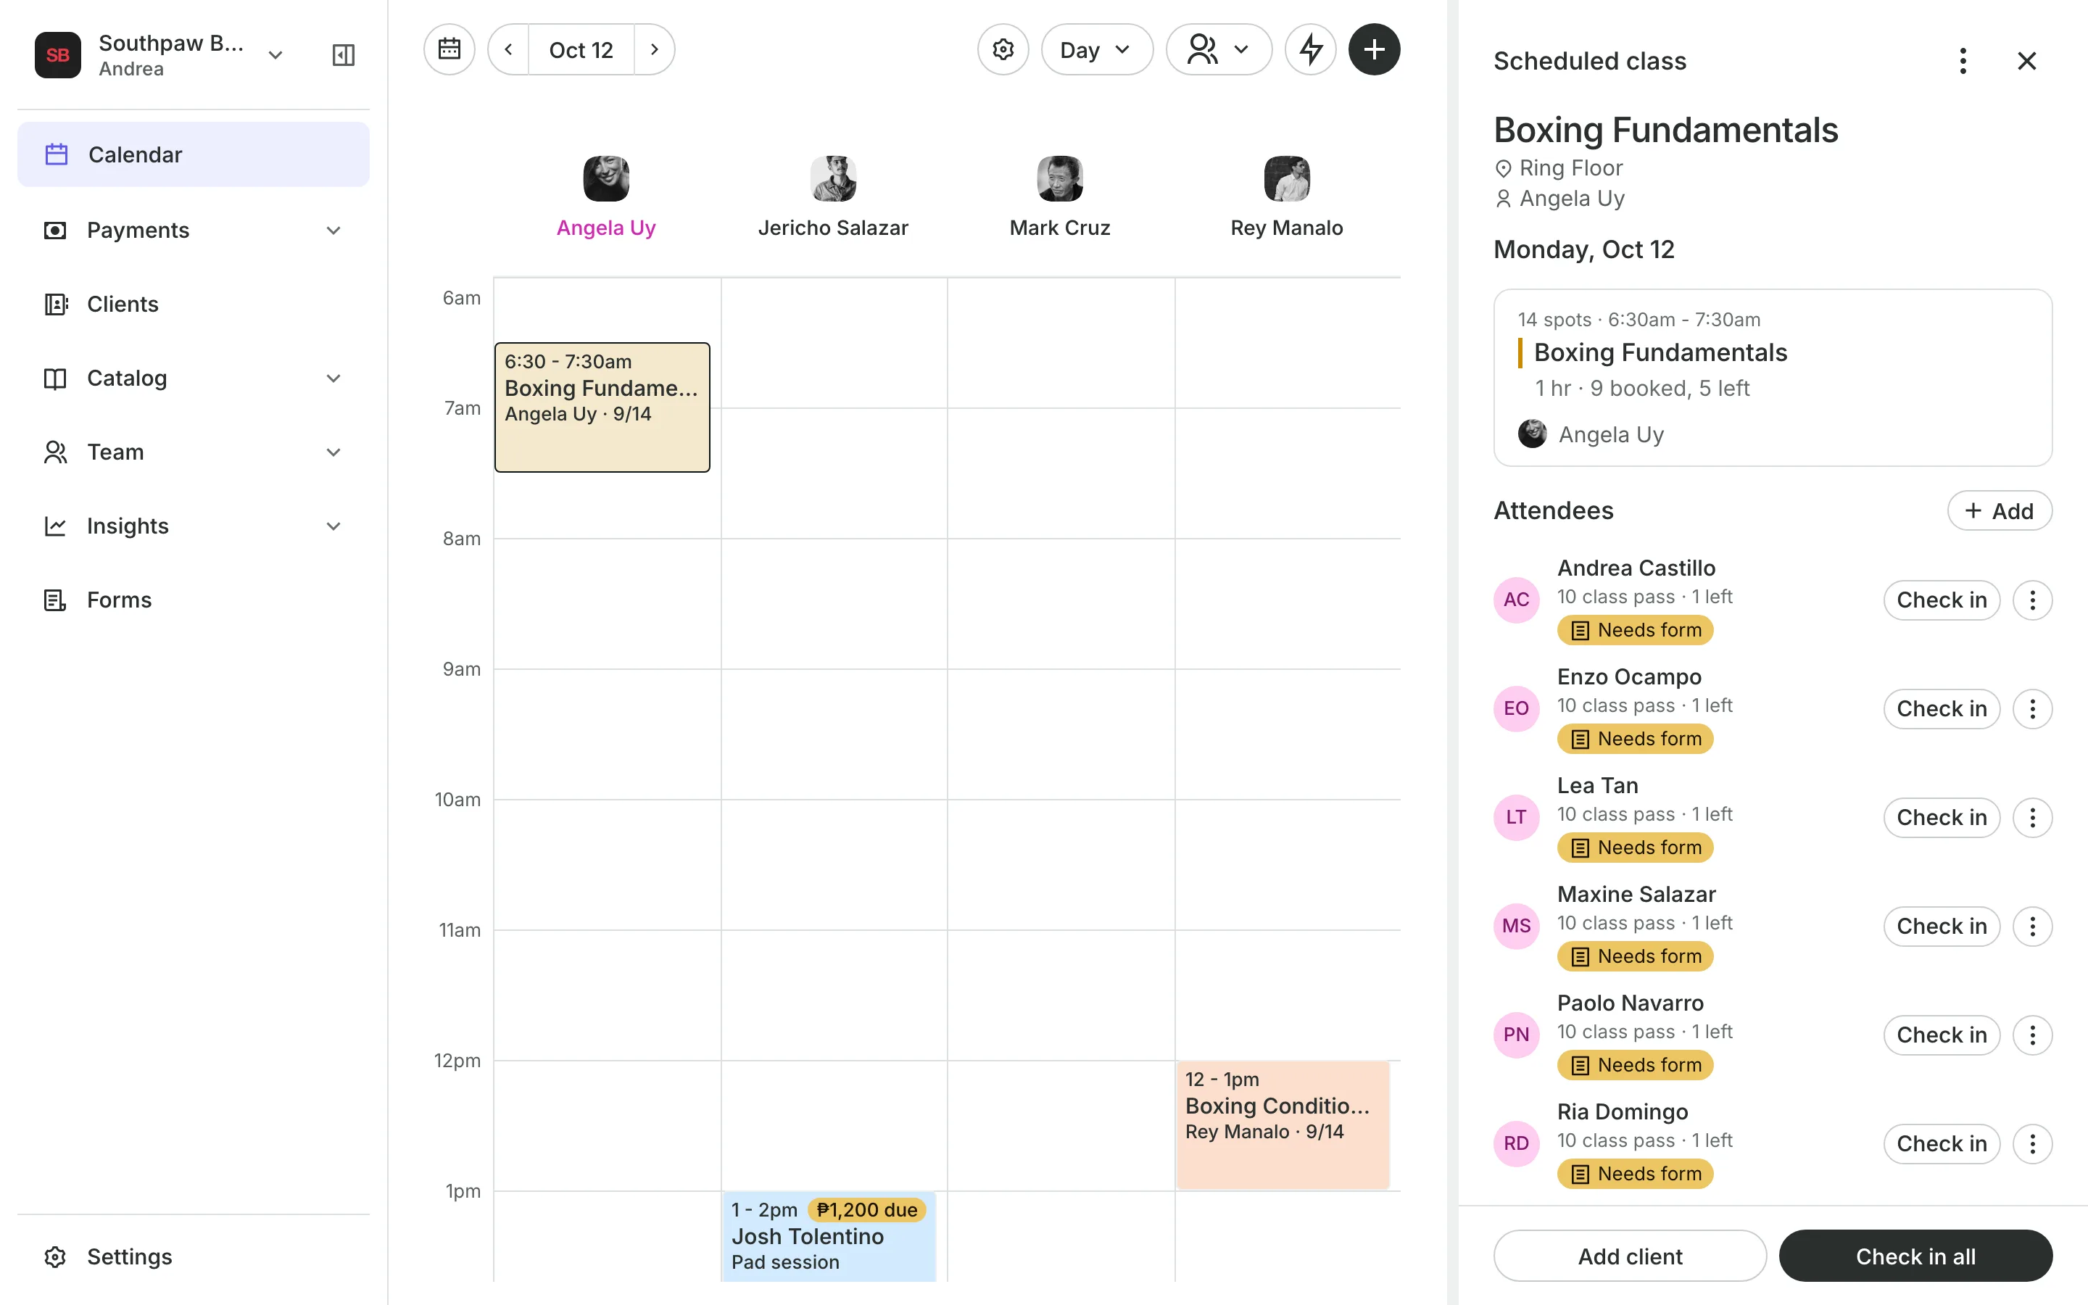
Task: Click the Add attendees button
Action: point(1999,511)
